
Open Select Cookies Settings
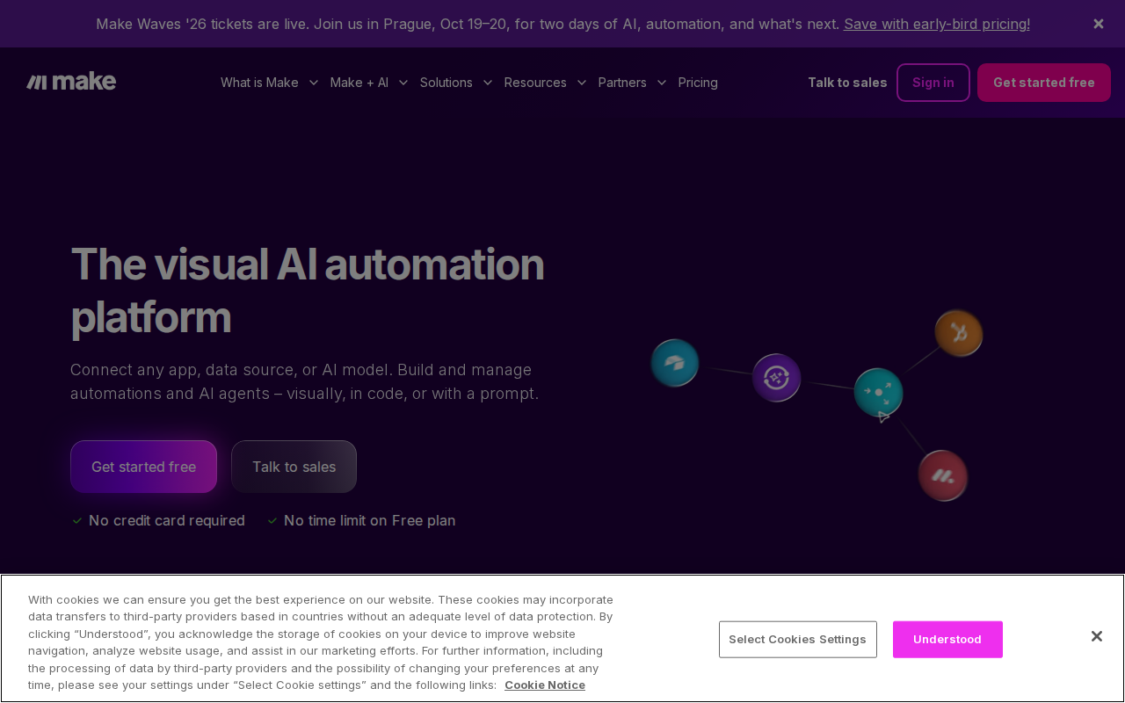point(797,639)
